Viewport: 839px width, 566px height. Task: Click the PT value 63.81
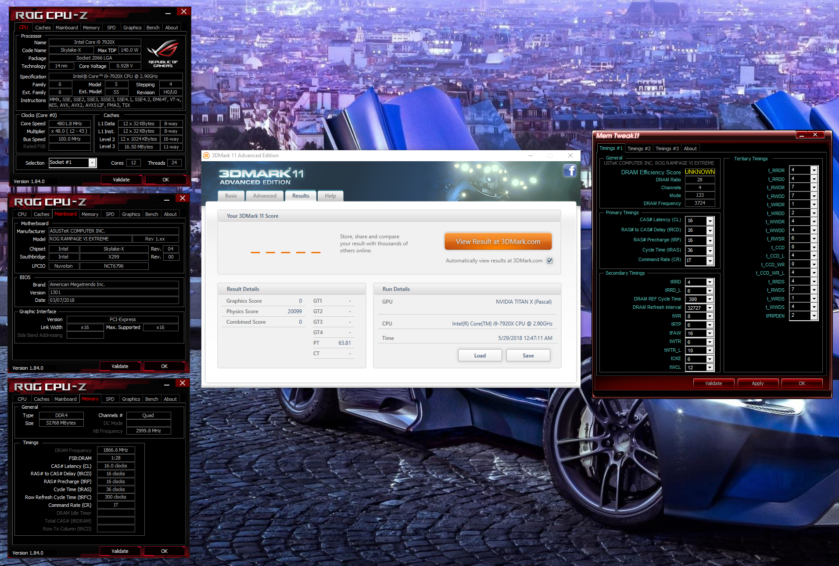coord(344,343)
